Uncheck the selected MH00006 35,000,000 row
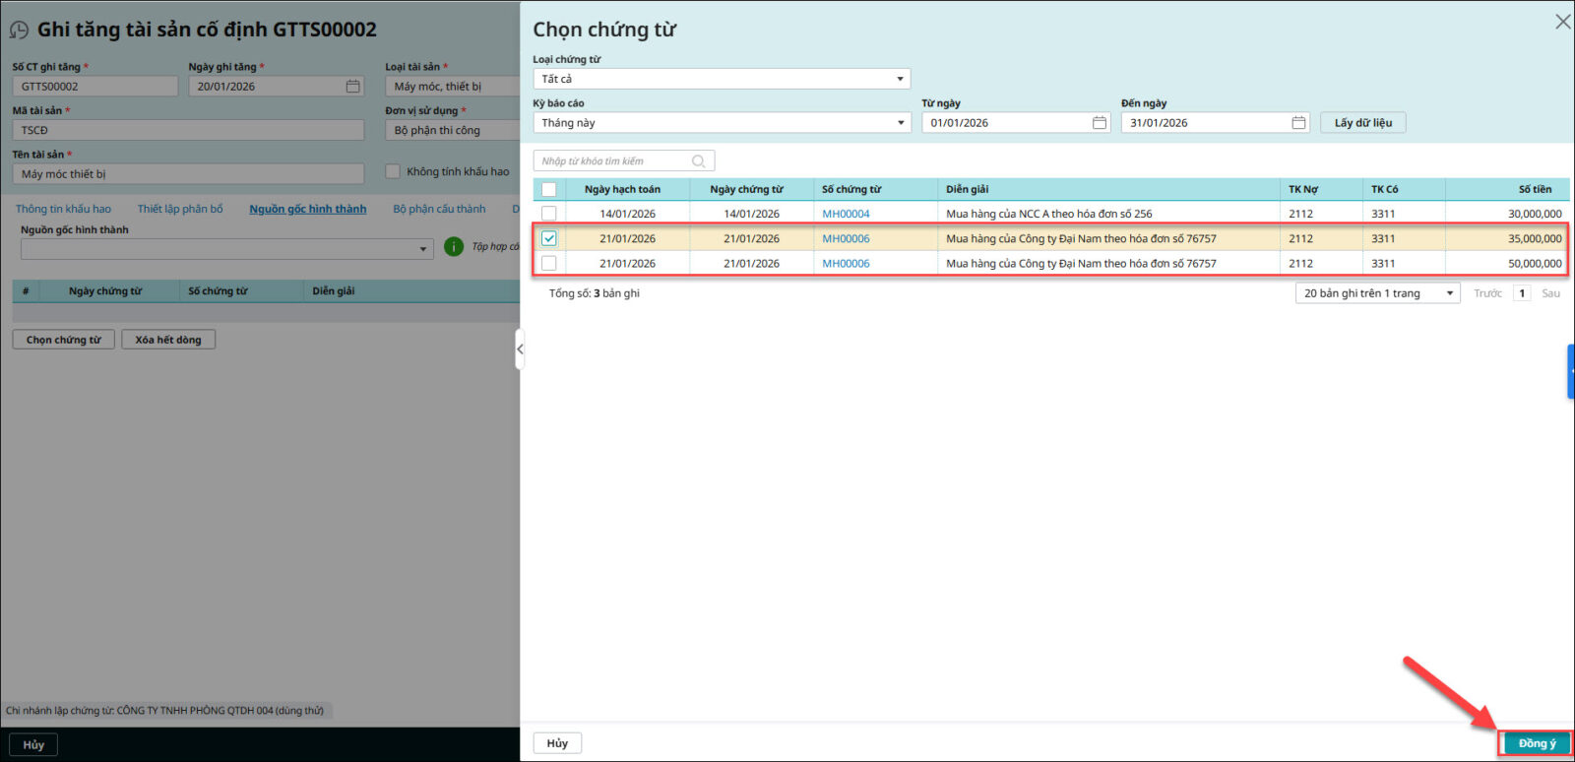This screenshot has width=1575, height=762. [x=549, y=238]
